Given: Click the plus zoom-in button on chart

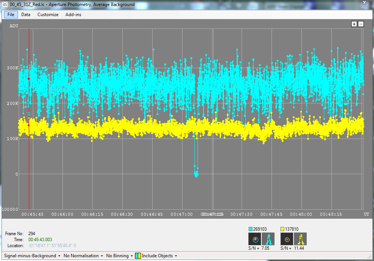Looking at the screenshot, I should 354,24.
